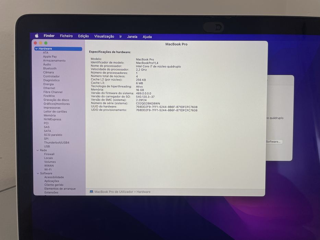Click Hardware in the bottom path bar
This screenshot has height=240, width=320.
coord(143,192)
